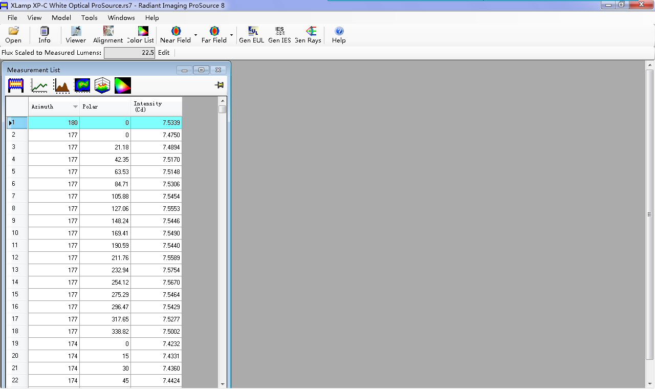This screenshot has width=655, height=389.
Task: Click Gen EUL toolbar icon
Action: (x=252, y=35)
